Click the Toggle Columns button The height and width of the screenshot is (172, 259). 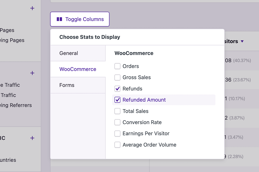coord(80,19)
